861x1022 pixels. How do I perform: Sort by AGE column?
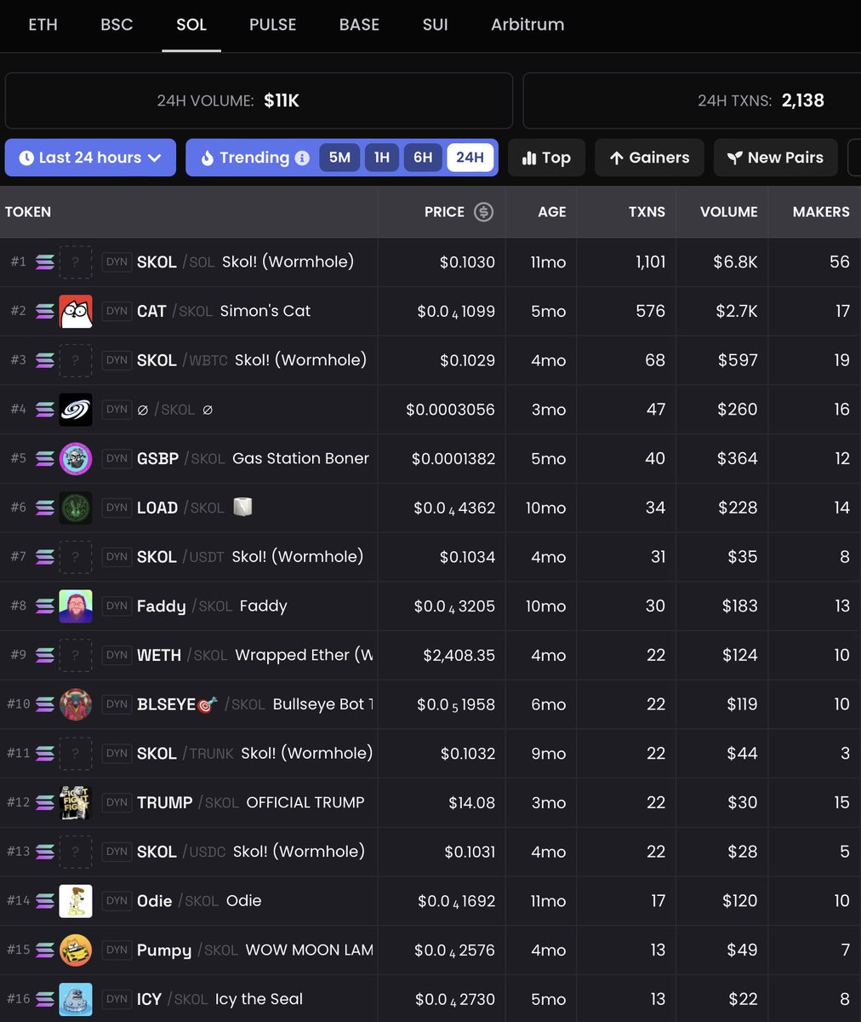551,212
